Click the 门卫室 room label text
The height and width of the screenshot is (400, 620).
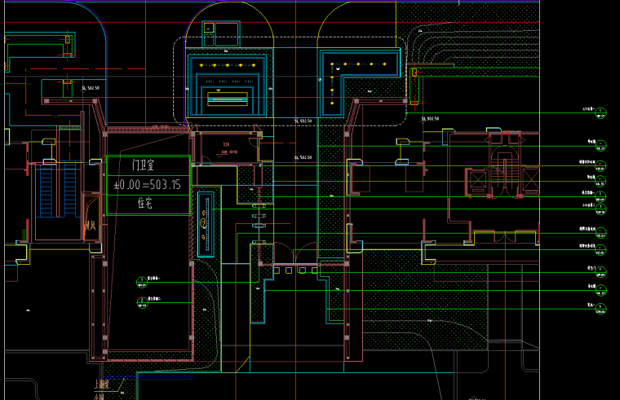point(148,165)
